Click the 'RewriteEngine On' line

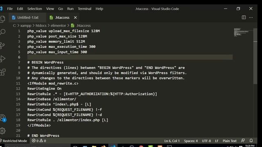pos(45,89)
